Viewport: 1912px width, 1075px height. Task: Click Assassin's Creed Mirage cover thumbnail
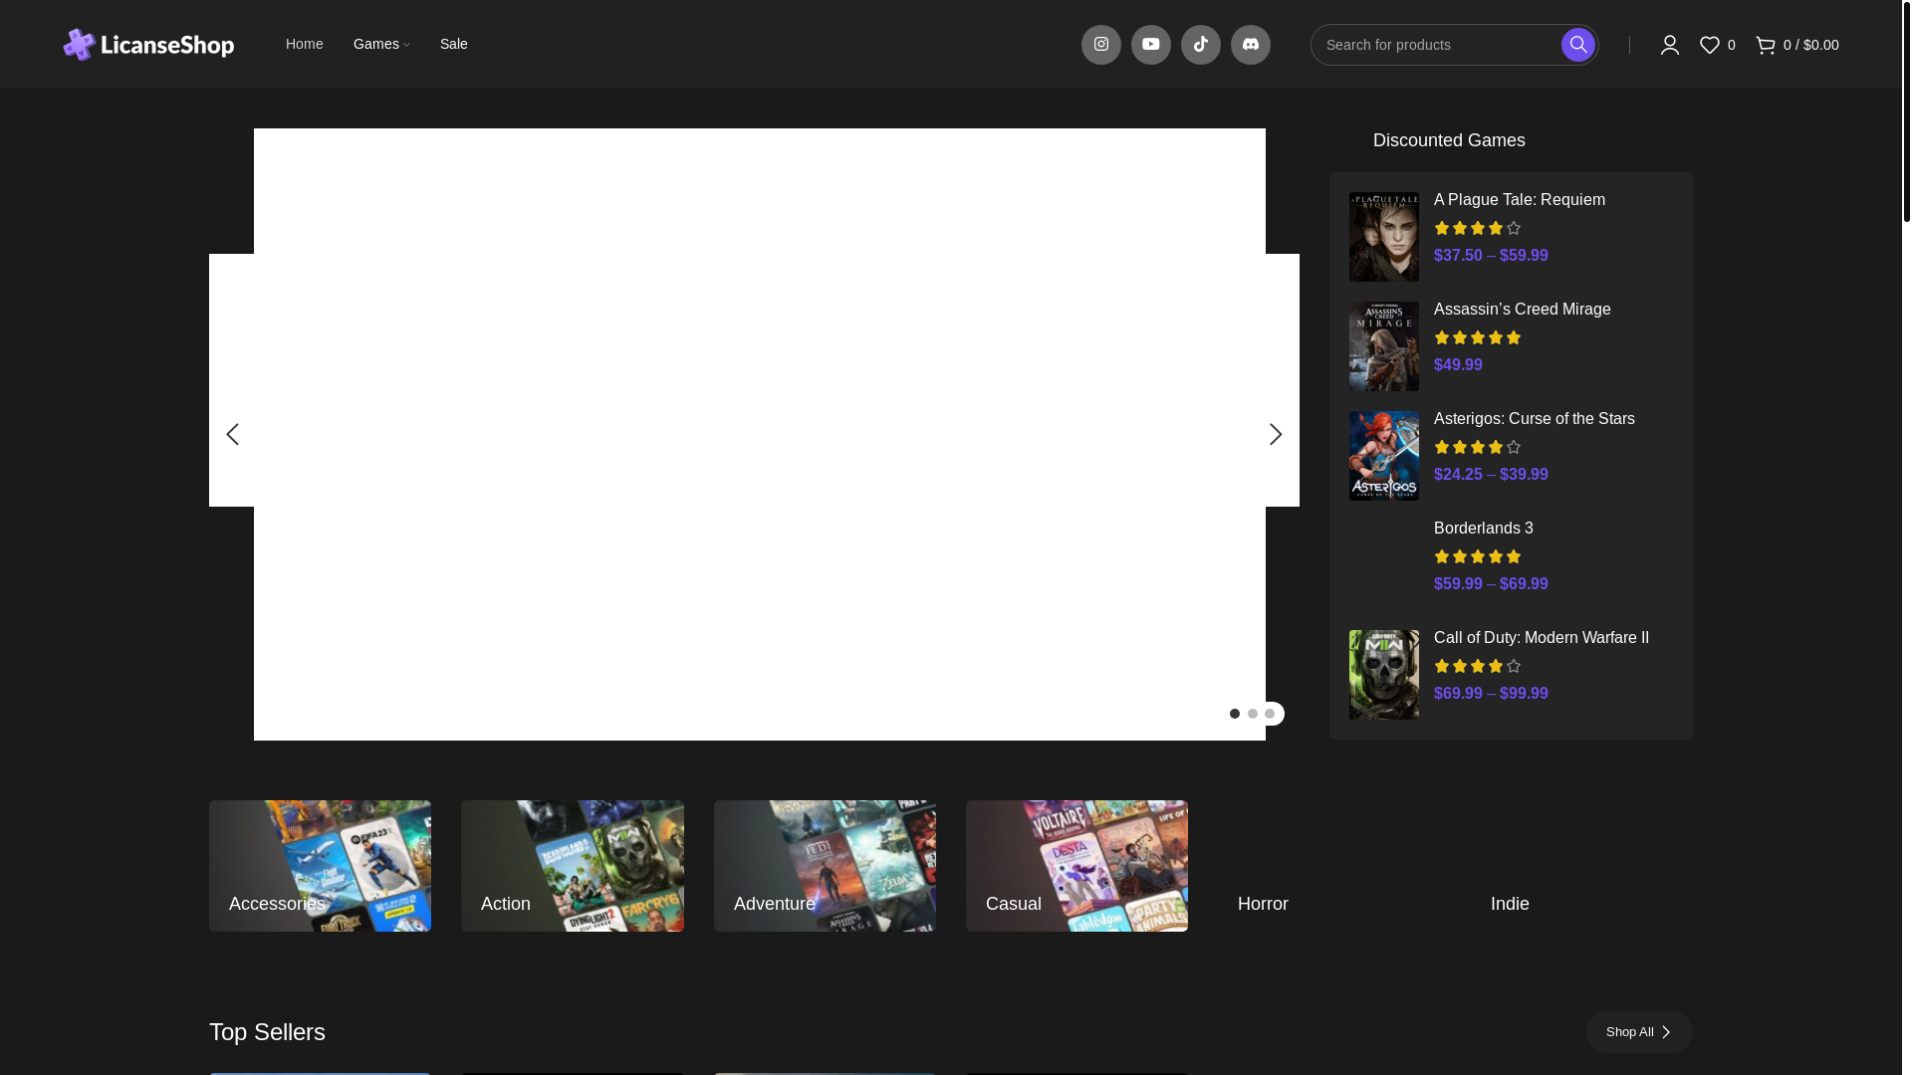(x=1383, y=346)
